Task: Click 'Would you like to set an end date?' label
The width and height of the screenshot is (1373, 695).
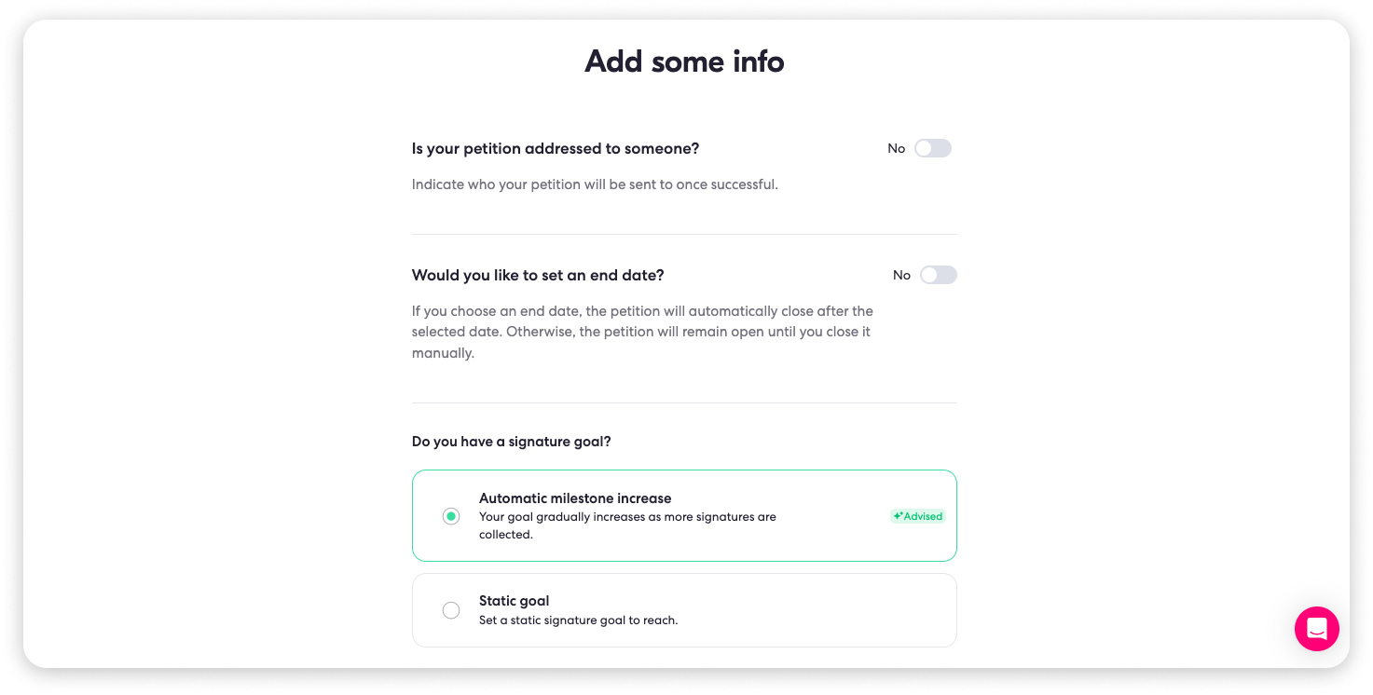Action: point(538,275)
